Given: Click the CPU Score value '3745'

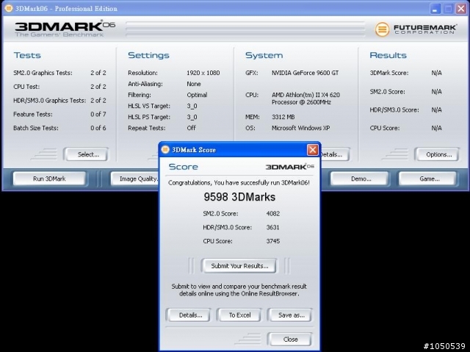Looking at the screenshot, I should tap(273, 241).
